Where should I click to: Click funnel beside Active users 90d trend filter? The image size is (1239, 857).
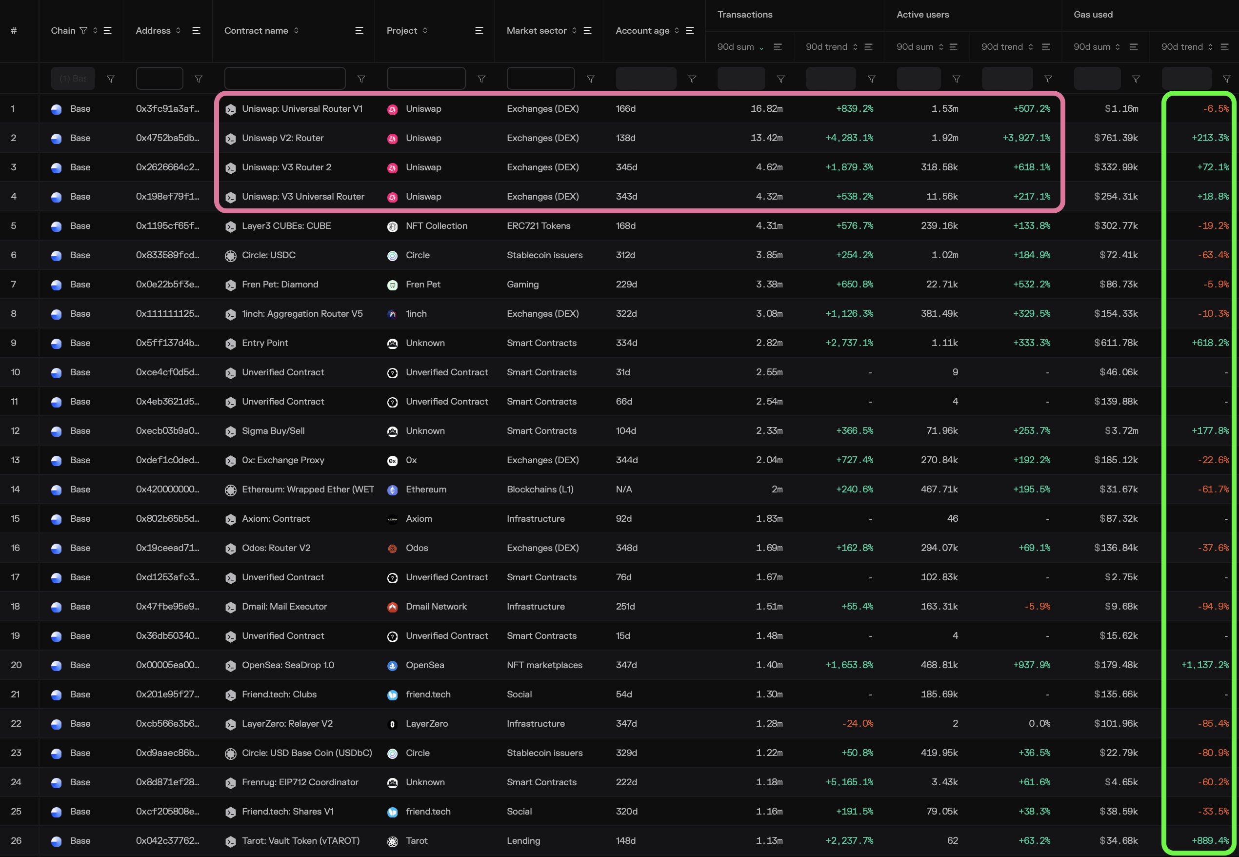(1048, 79)
